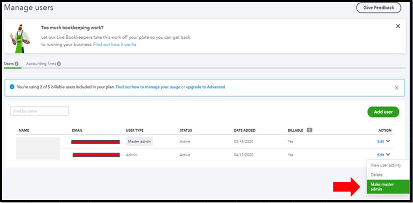413x203 pixels.
Task: Dismiss the billable users info message
Action: click(x=396, y=87)
